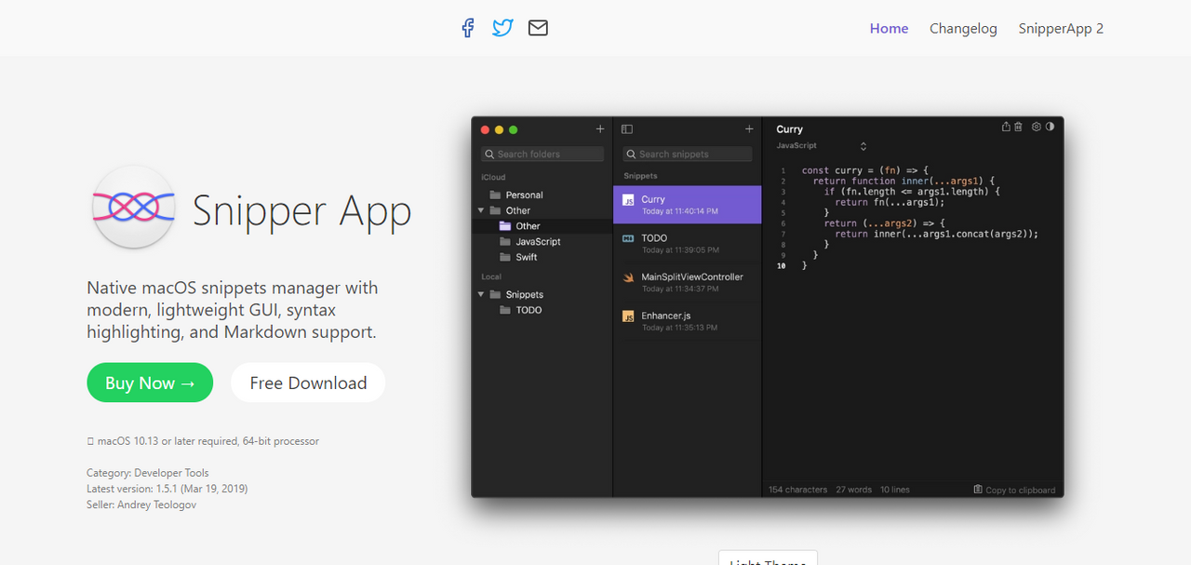The height and width of the screenshot is (565, 1191).
Task: Click the Snipper App heading
Action: (x=301, y=211)
